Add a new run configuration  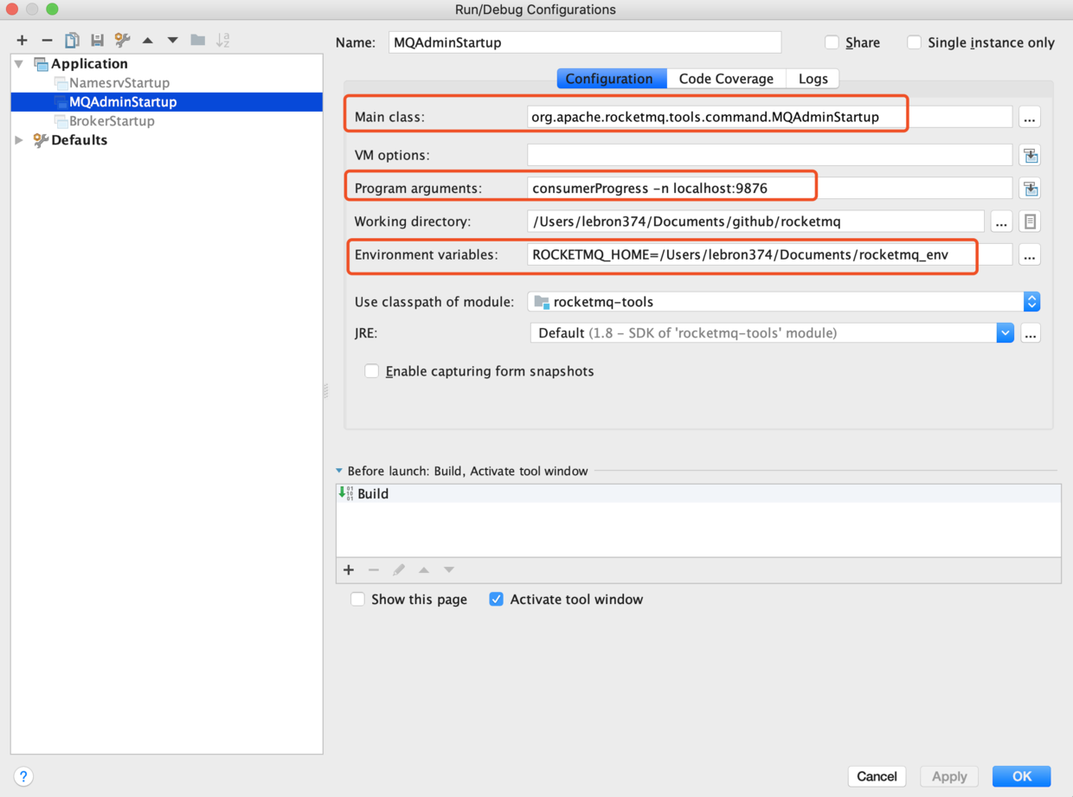coord(22,40)
